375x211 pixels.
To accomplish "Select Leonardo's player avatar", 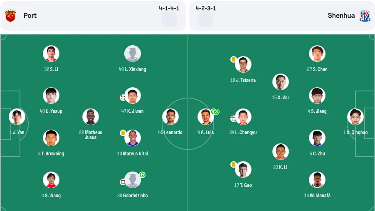I will (170, 117).
